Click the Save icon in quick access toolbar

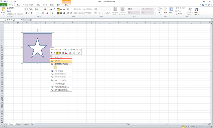click(x=5, y=1)
